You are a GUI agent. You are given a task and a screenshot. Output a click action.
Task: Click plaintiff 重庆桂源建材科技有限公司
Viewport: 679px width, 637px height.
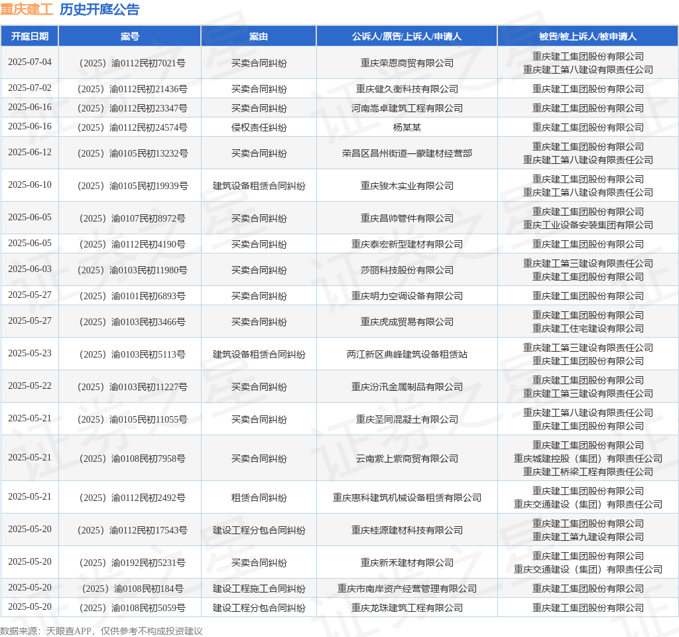(x=406, y=530)
